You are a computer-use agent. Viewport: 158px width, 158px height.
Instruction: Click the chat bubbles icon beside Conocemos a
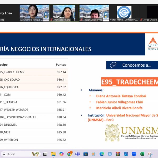pyautogui.click(x=113, y=65)
